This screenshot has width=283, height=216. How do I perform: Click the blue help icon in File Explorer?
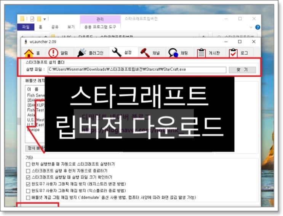[x=258, y=27]
